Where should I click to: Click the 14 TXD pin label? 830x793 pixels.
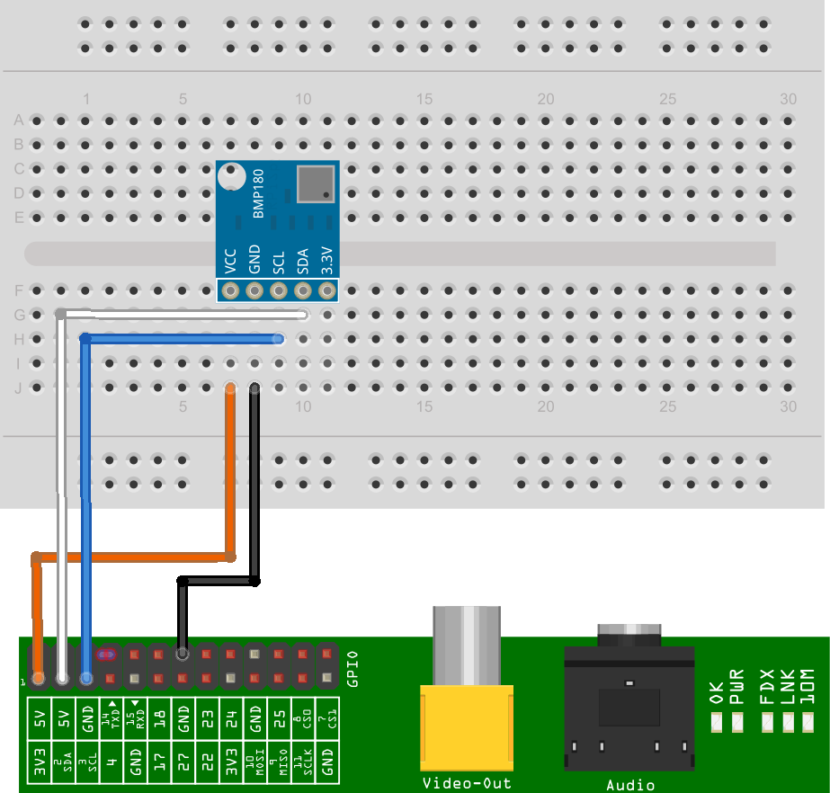[x=109, y=717]
